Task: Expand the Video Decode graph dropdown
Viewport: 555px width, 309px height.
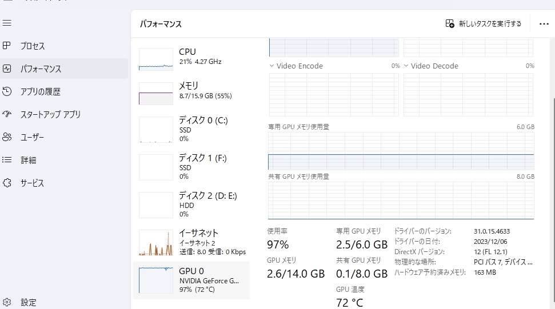Action: [406, 66]
